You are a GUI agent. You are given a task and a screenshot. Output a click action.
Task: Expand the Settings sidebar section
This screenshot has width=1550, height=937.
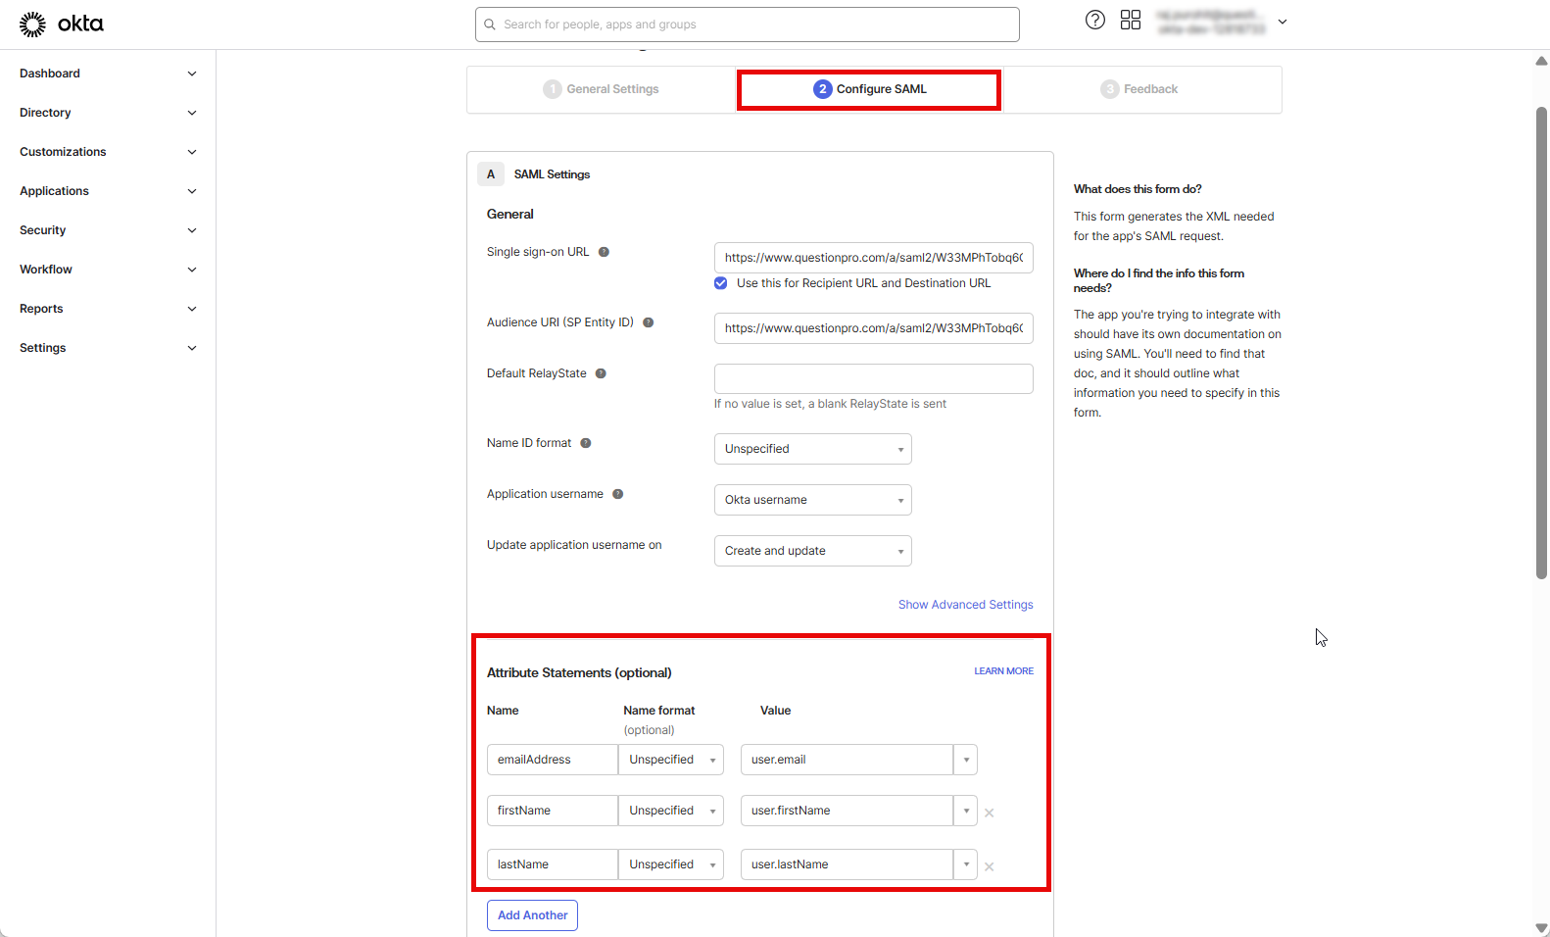pyautogui.click(x=108, y=348)
